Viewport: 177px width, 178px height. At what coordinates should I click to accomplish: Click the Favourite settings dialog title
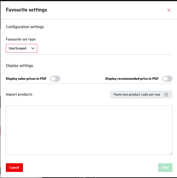coord(26,10)
